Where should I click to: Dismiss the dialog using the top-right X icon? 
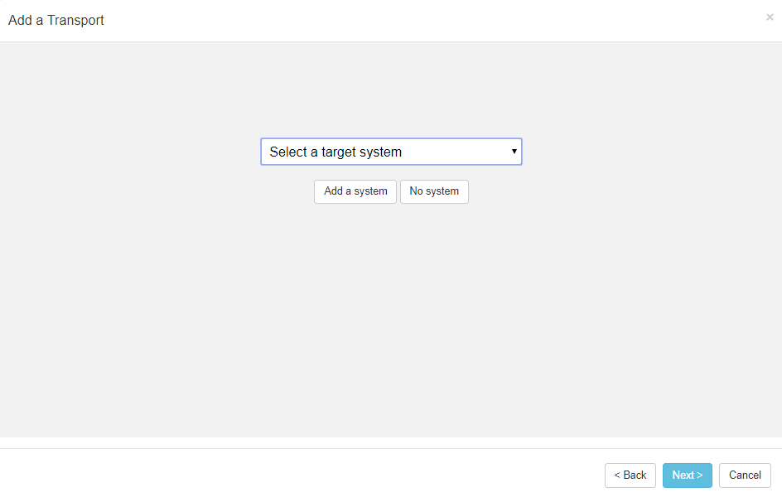tap(770, 17)
